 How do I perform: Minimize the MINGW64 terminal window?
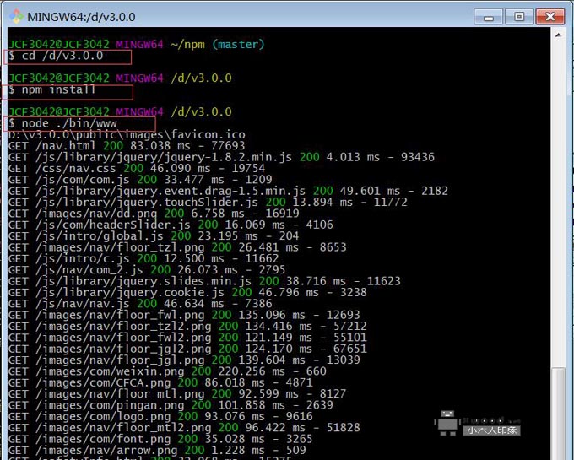489,17
